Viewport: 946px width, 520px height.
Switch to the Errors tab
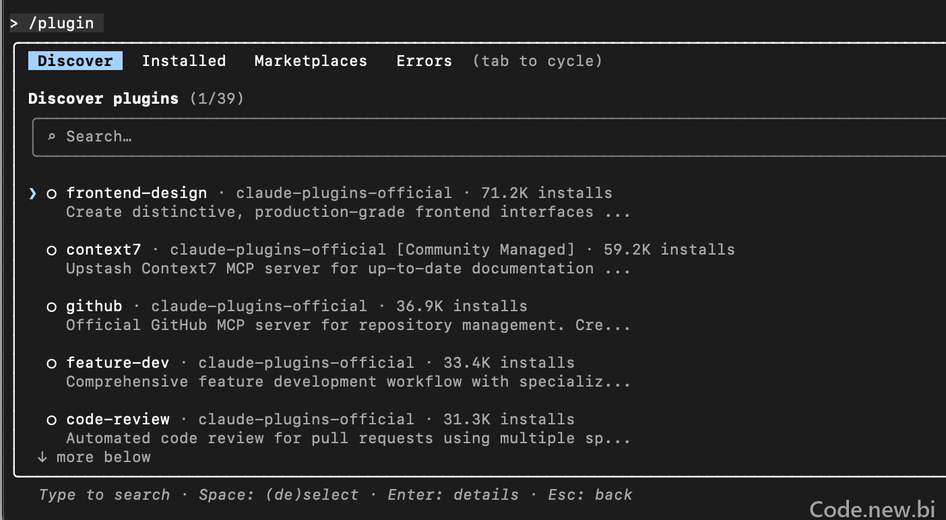424,61
